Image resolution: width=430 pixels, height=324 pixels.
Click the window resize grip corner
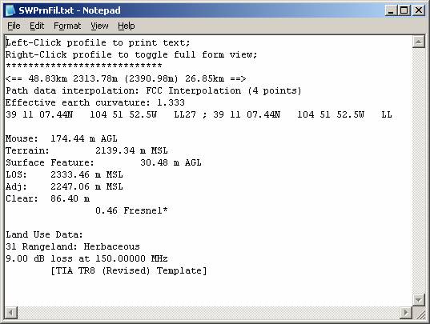pos(419,313)
